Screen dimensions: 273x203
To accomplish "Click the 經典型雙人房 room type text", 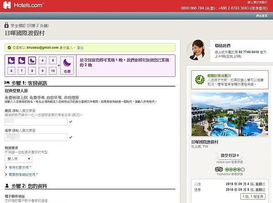I will 16,91.
